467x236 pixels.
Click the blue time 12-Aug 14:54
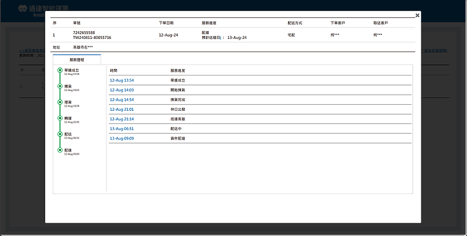122,100
